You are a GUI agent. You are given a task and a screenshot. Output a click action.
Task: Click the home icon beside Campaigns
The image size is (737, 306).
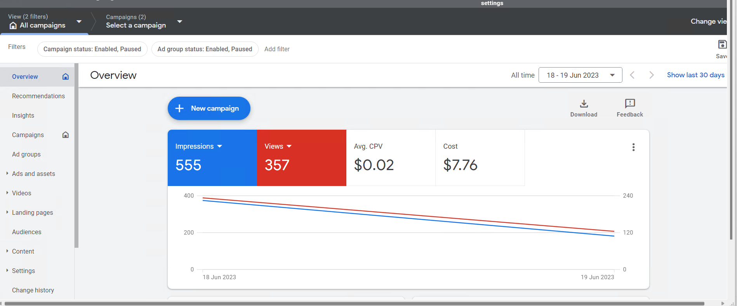click(66, 135)
